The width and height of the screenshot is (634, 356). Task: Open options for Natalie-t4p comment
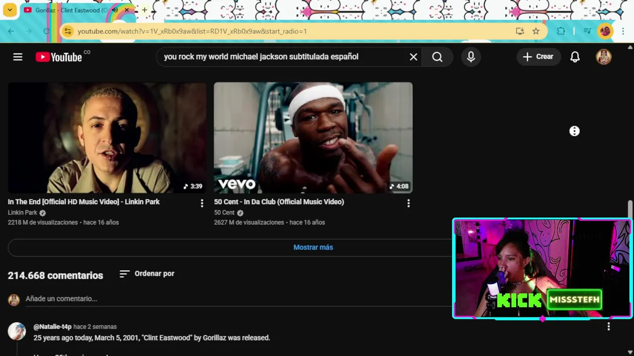[x=609, y=327]
